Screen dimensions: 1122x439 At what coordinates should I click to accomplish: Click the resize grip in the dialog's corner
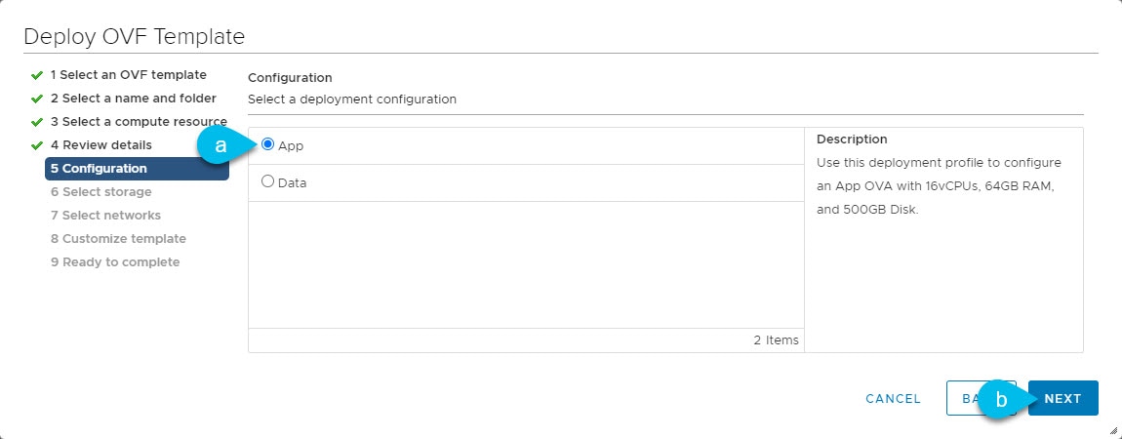1112,429
